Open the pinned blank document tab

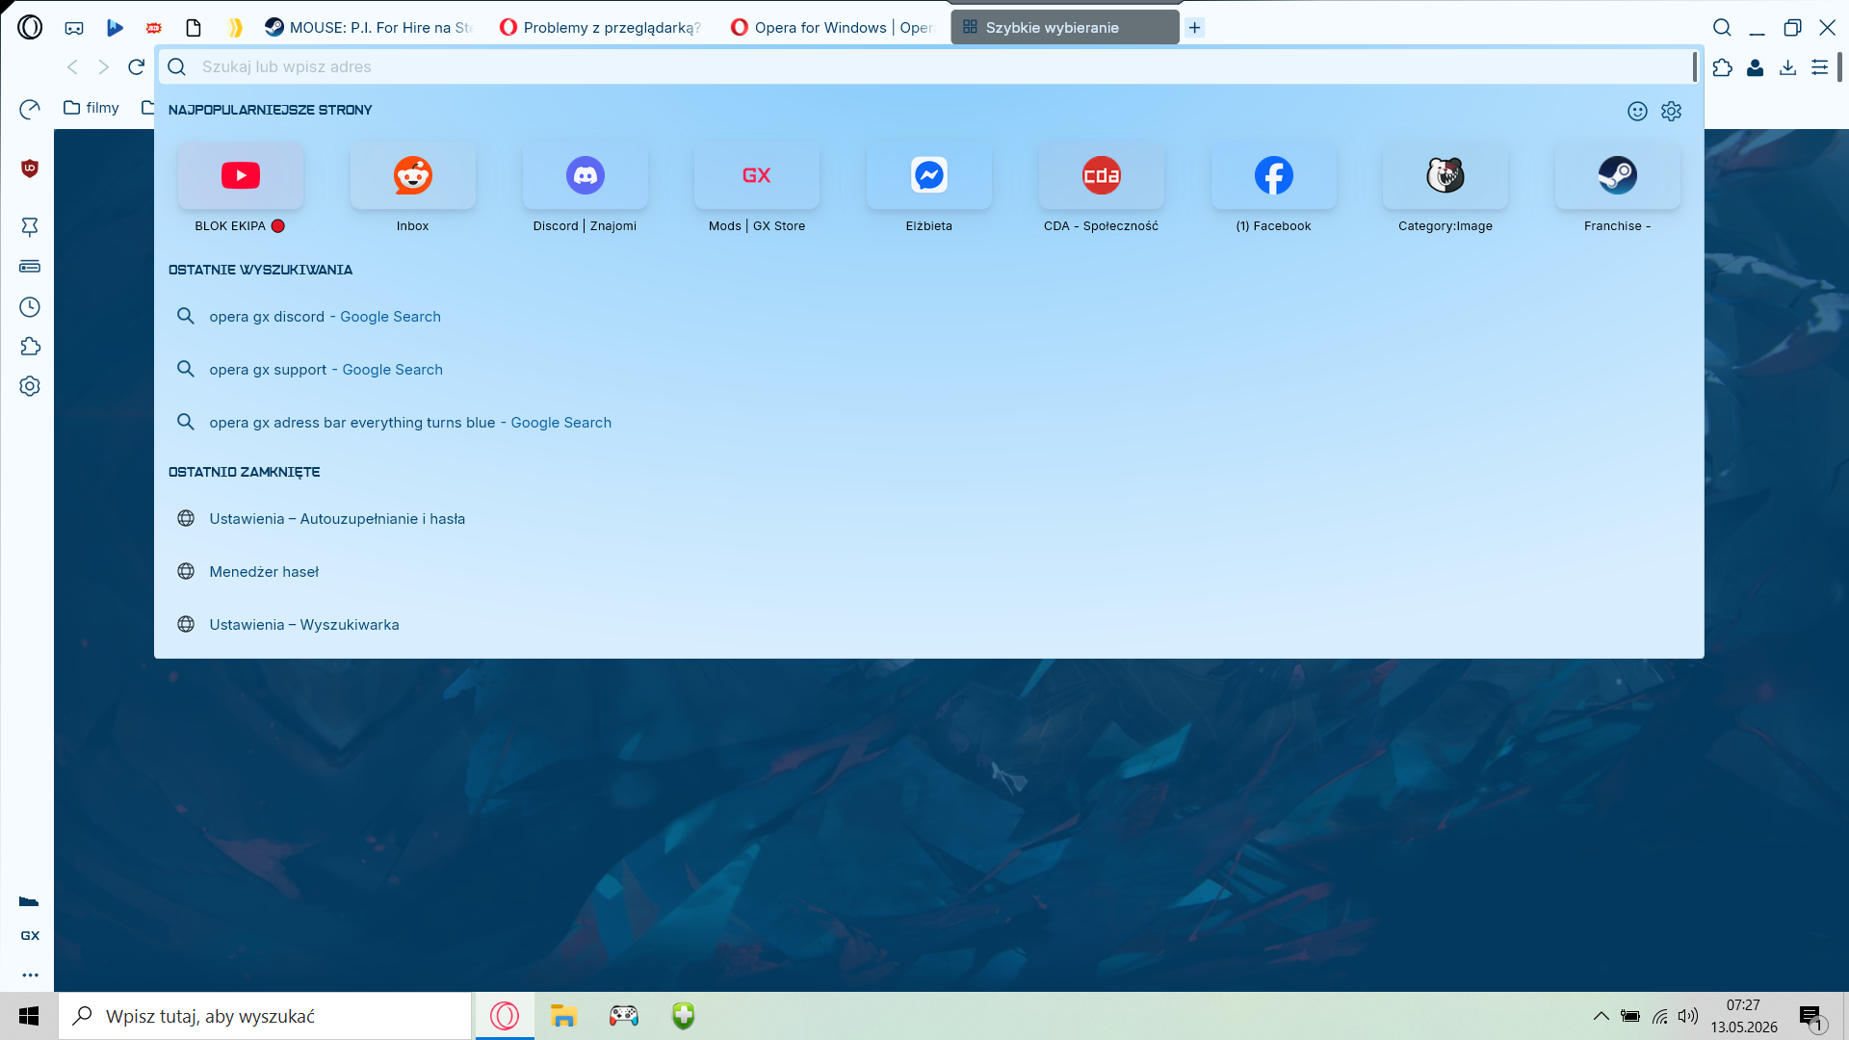[x=194, y=28]
